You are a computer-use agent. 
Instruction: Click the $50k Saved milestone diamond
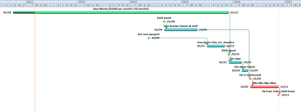tap(229, 54)
